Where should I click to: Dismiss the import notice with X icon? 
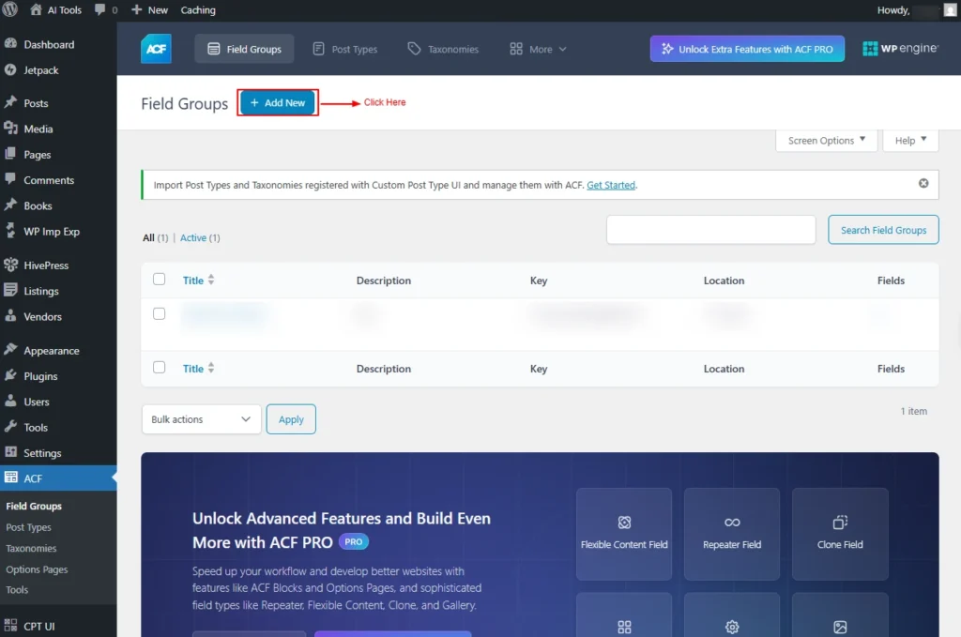[x=923, y=184]
